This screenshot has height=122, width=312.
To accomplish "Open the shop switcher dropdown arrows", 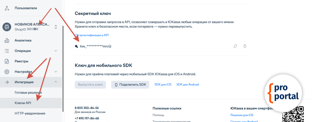I will [x=56, y=27].
